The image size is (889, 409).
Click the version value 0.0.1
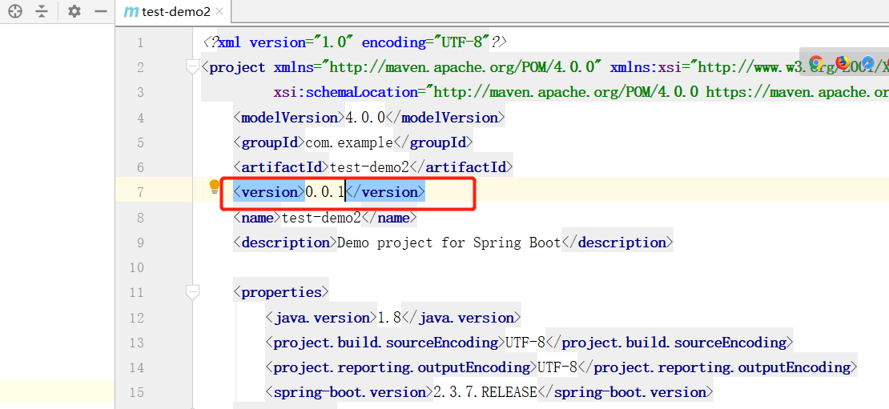click(325, 193)
